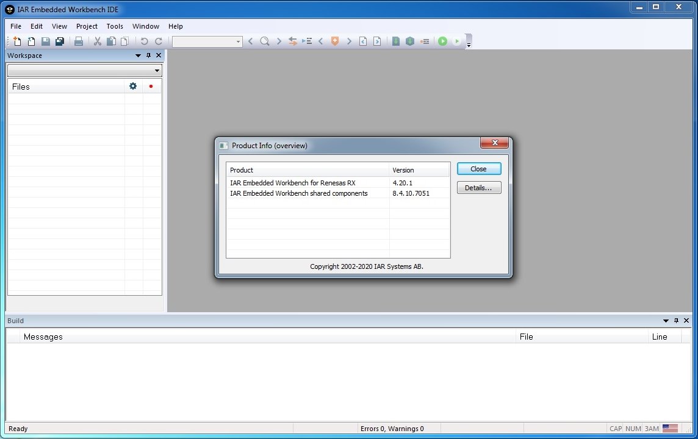This screenshot has height=439, width=698.
Task: Click the Details... button
Action: (x=479, y=188)
